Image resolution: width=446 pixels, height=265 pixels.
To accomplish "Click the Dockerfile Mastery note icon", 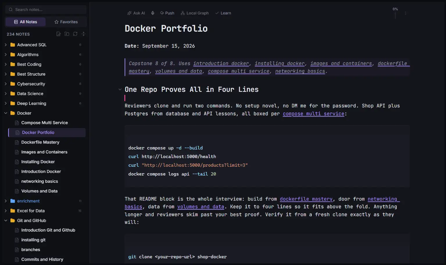I will coord(17,142).
